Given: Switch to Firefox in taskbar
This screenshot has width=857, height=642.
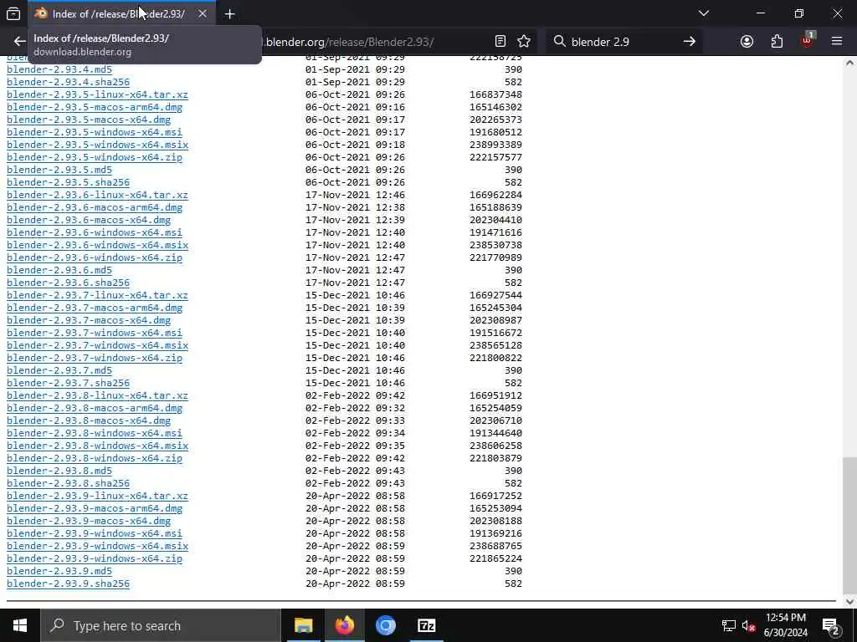Looking at the screenshot, I should [x=344, y=625].
